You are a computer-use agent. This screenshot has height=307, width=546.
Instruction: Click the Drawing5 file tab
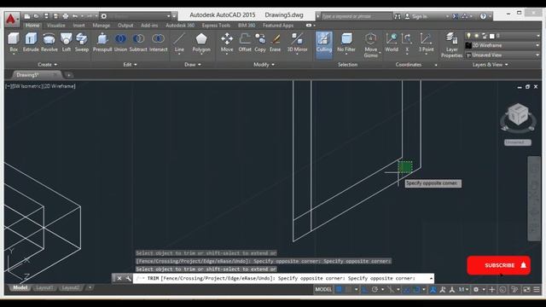click(x=37, y=75)
